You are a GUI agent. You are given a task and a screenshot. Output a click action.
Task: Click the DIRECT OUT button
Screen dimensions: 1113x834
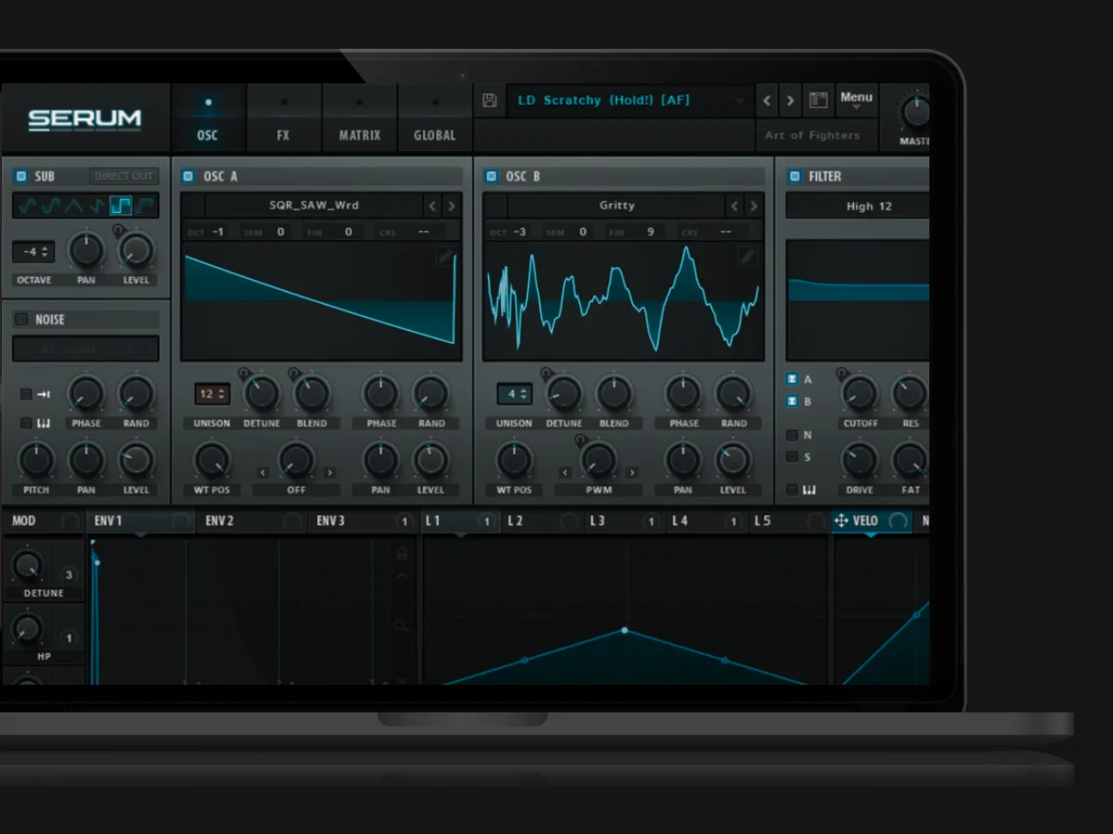123,176
